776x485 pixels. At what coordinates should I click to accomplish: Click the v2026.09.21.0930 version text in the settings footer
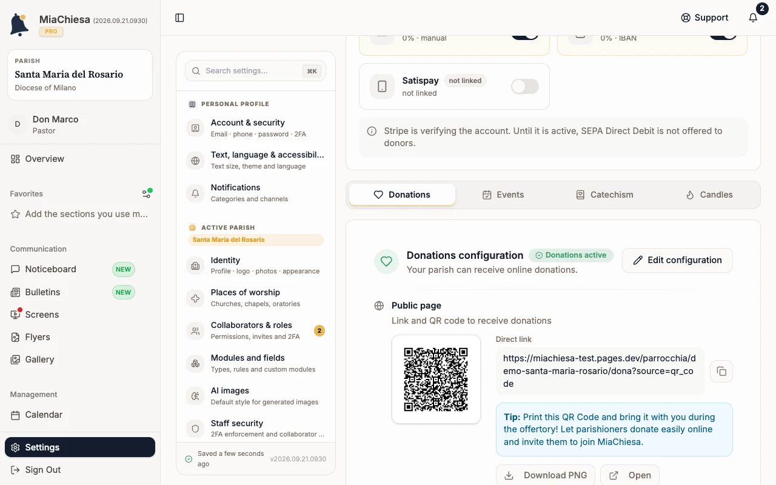click(298, 459)
